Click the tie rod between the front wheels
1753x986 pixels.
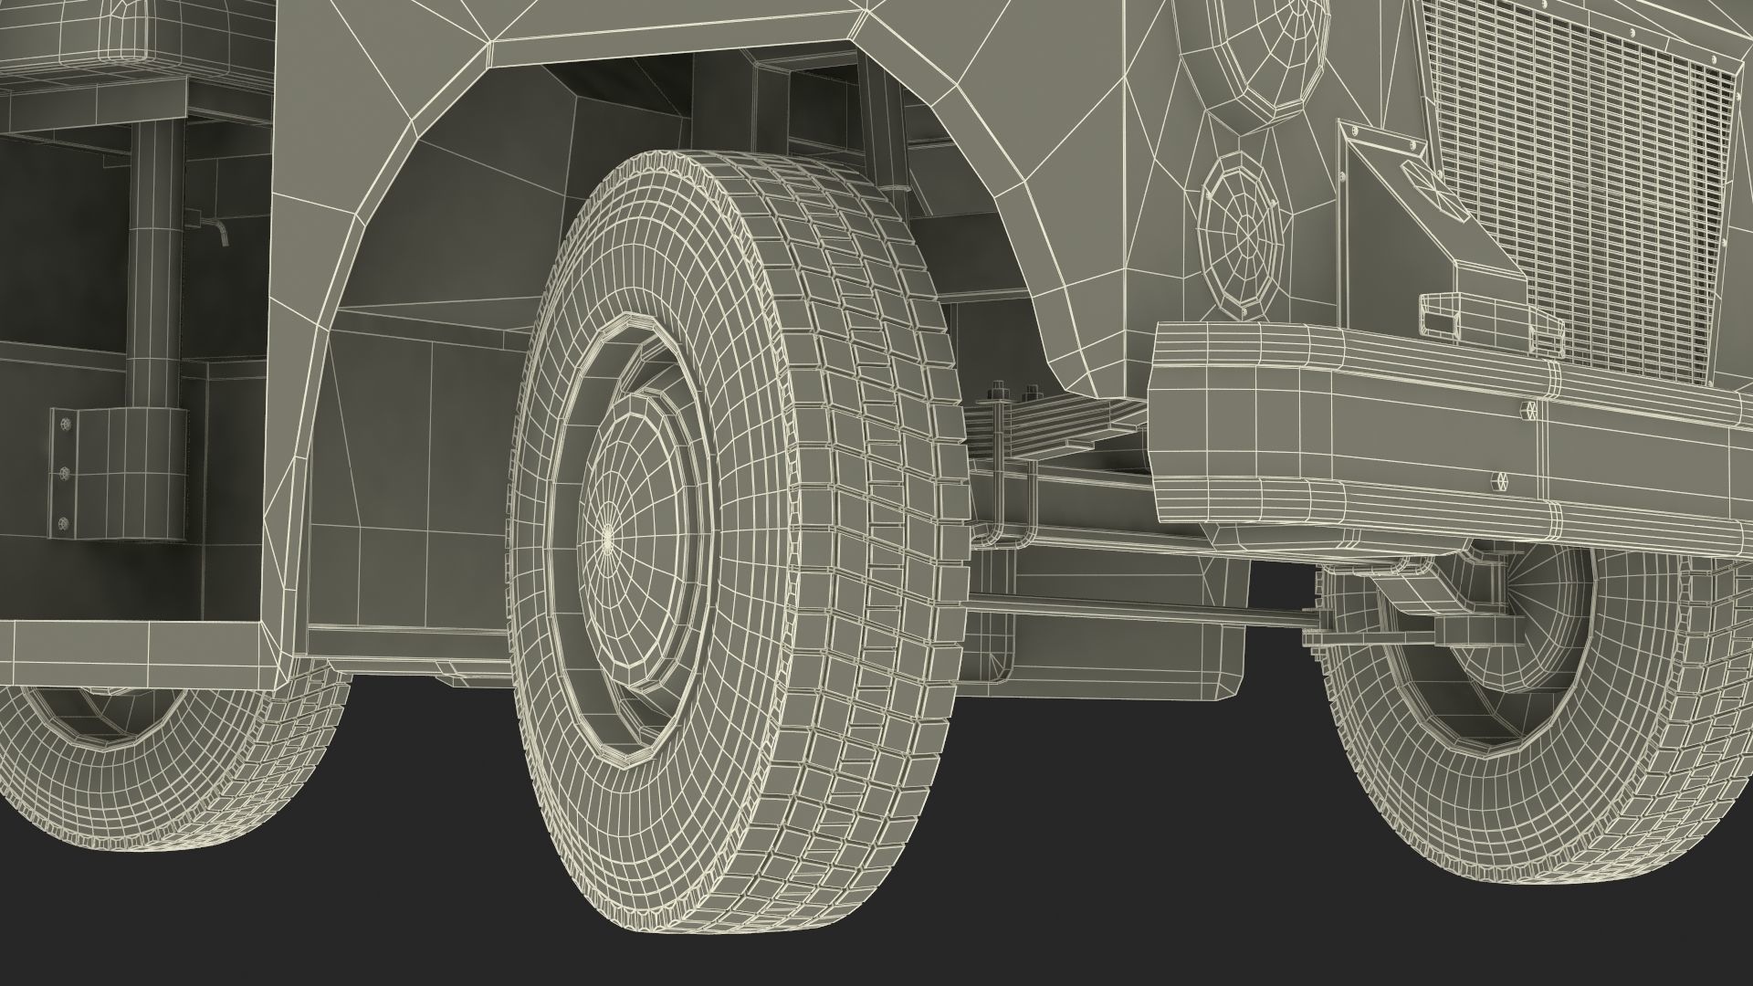tap(1132, 609)
